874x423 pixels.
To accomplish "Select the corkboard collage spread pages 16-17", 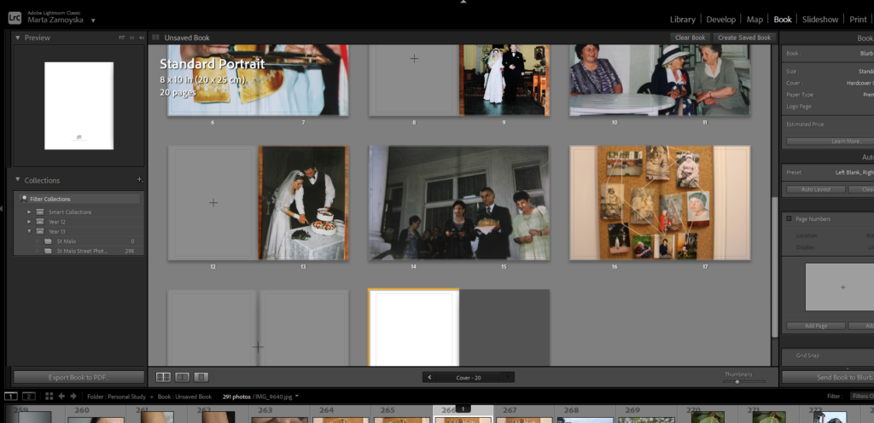I will [x=660, y=203].
